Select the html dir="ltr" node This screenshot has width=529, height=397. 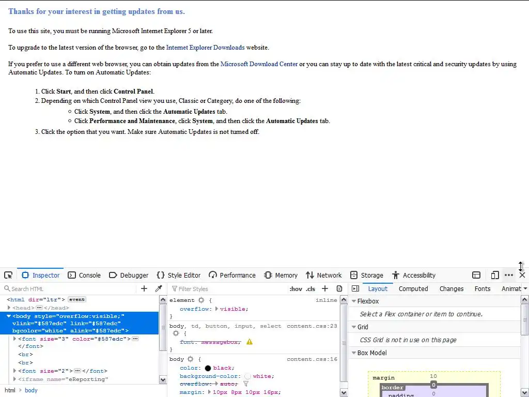pyautogui.click(x=36, y=299)
